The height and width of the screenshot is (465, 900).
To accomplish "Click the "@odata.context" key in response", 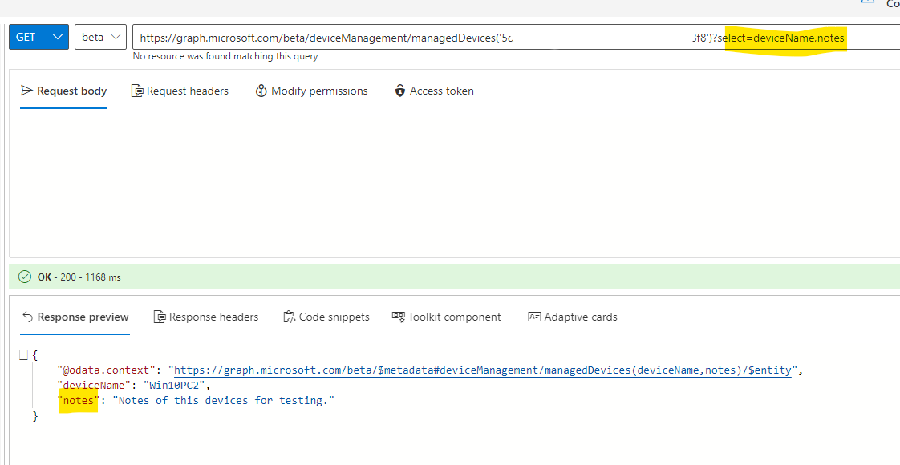I will pyautogui.click(x=107, y=370).
